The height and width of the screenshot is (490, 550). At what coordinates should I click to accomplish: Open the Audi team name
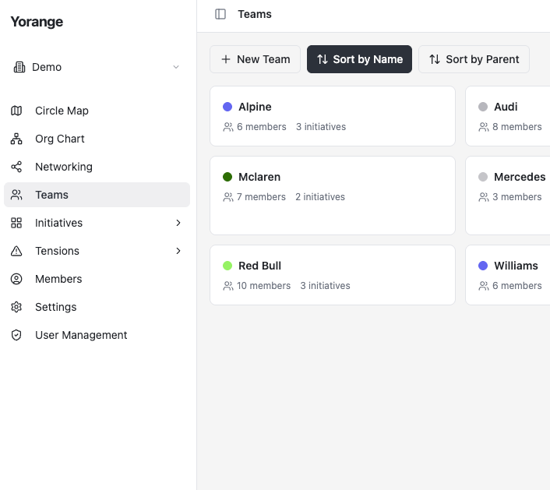point(506,107)
